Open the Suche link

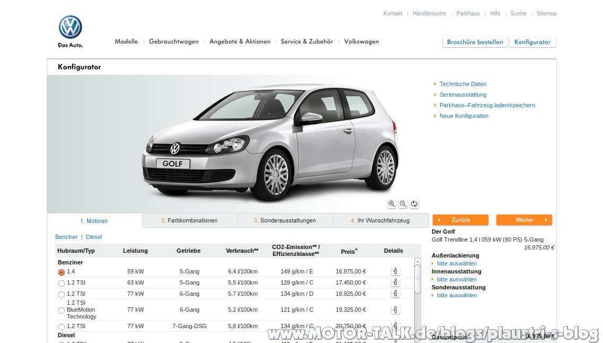pos(518,13)
